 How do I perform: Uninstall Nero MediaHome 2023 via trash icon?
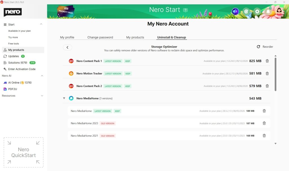(264, 123)
